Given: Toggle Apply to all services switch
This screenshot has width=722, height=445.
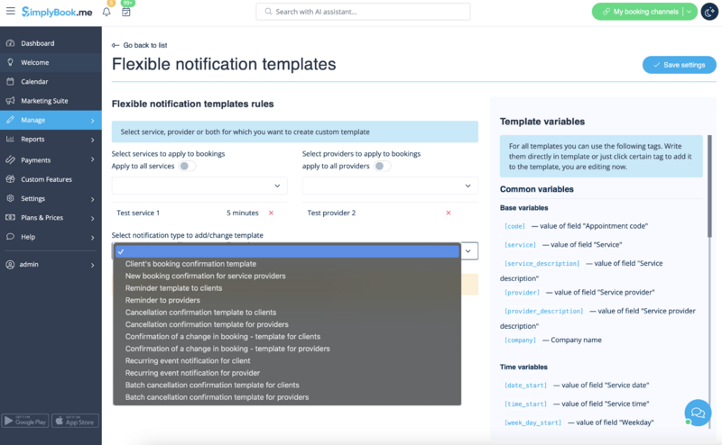Looking at the screenshot, I should tap(187, 166).
